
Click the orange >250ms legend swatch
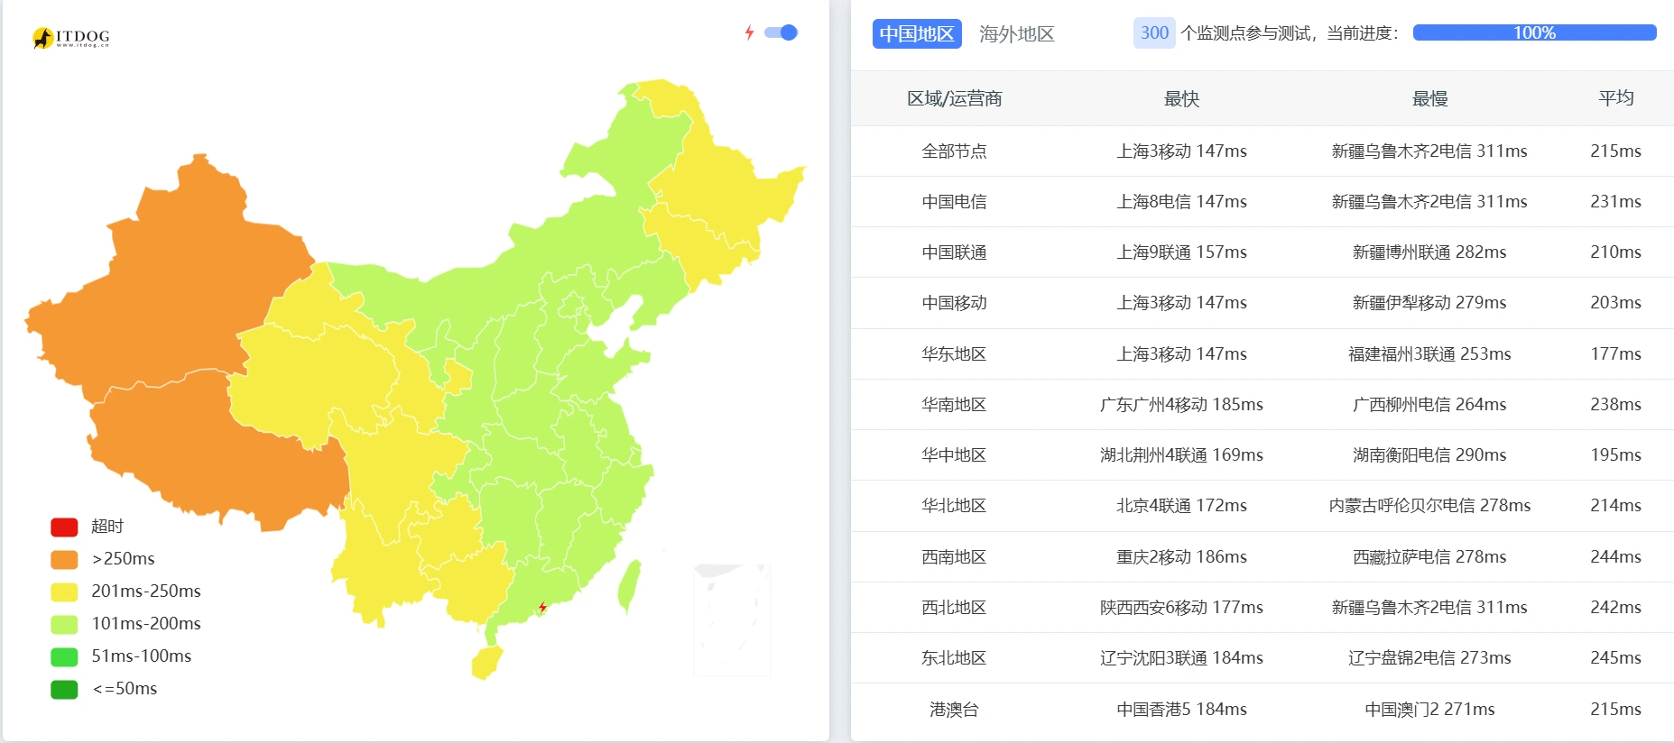tap(64, 559)
